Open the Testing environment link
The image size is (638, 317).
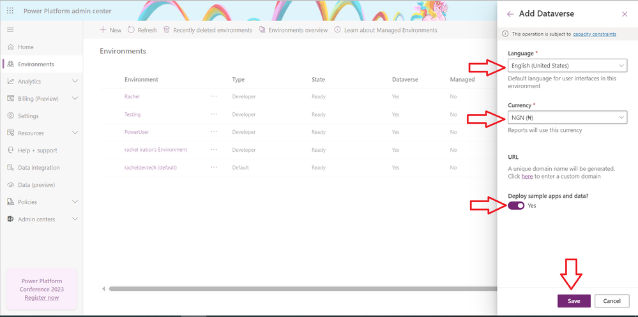133,115
